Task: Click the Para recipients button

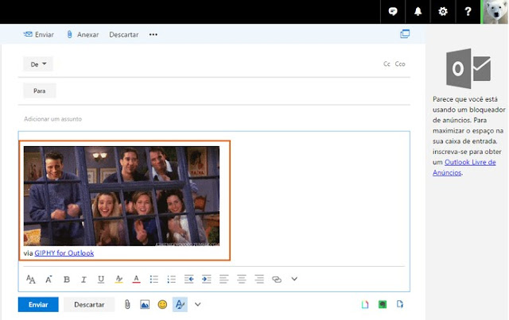Action: click(40, 91)
